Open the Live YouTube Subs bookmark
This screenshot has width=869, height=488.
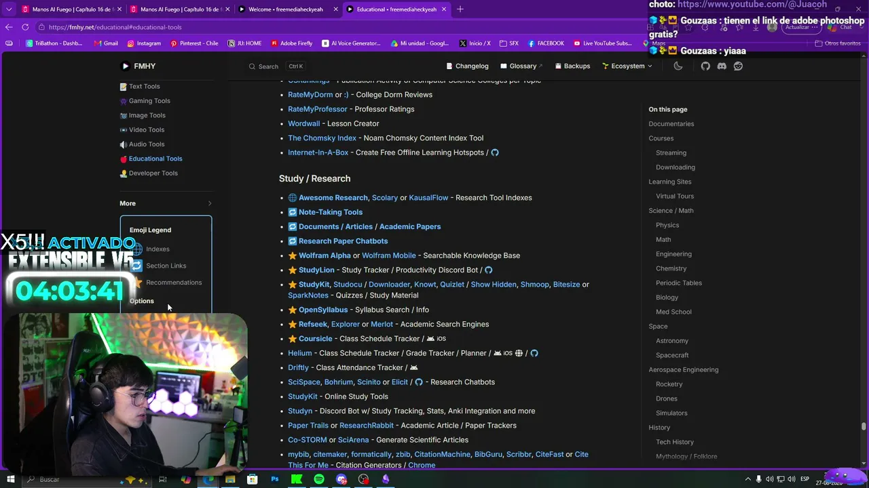pyautogui.click(x=602, y=43)
